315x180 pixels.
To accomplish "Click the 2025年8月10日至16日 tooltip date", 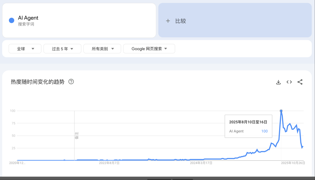I will click(x=248, y=122).
